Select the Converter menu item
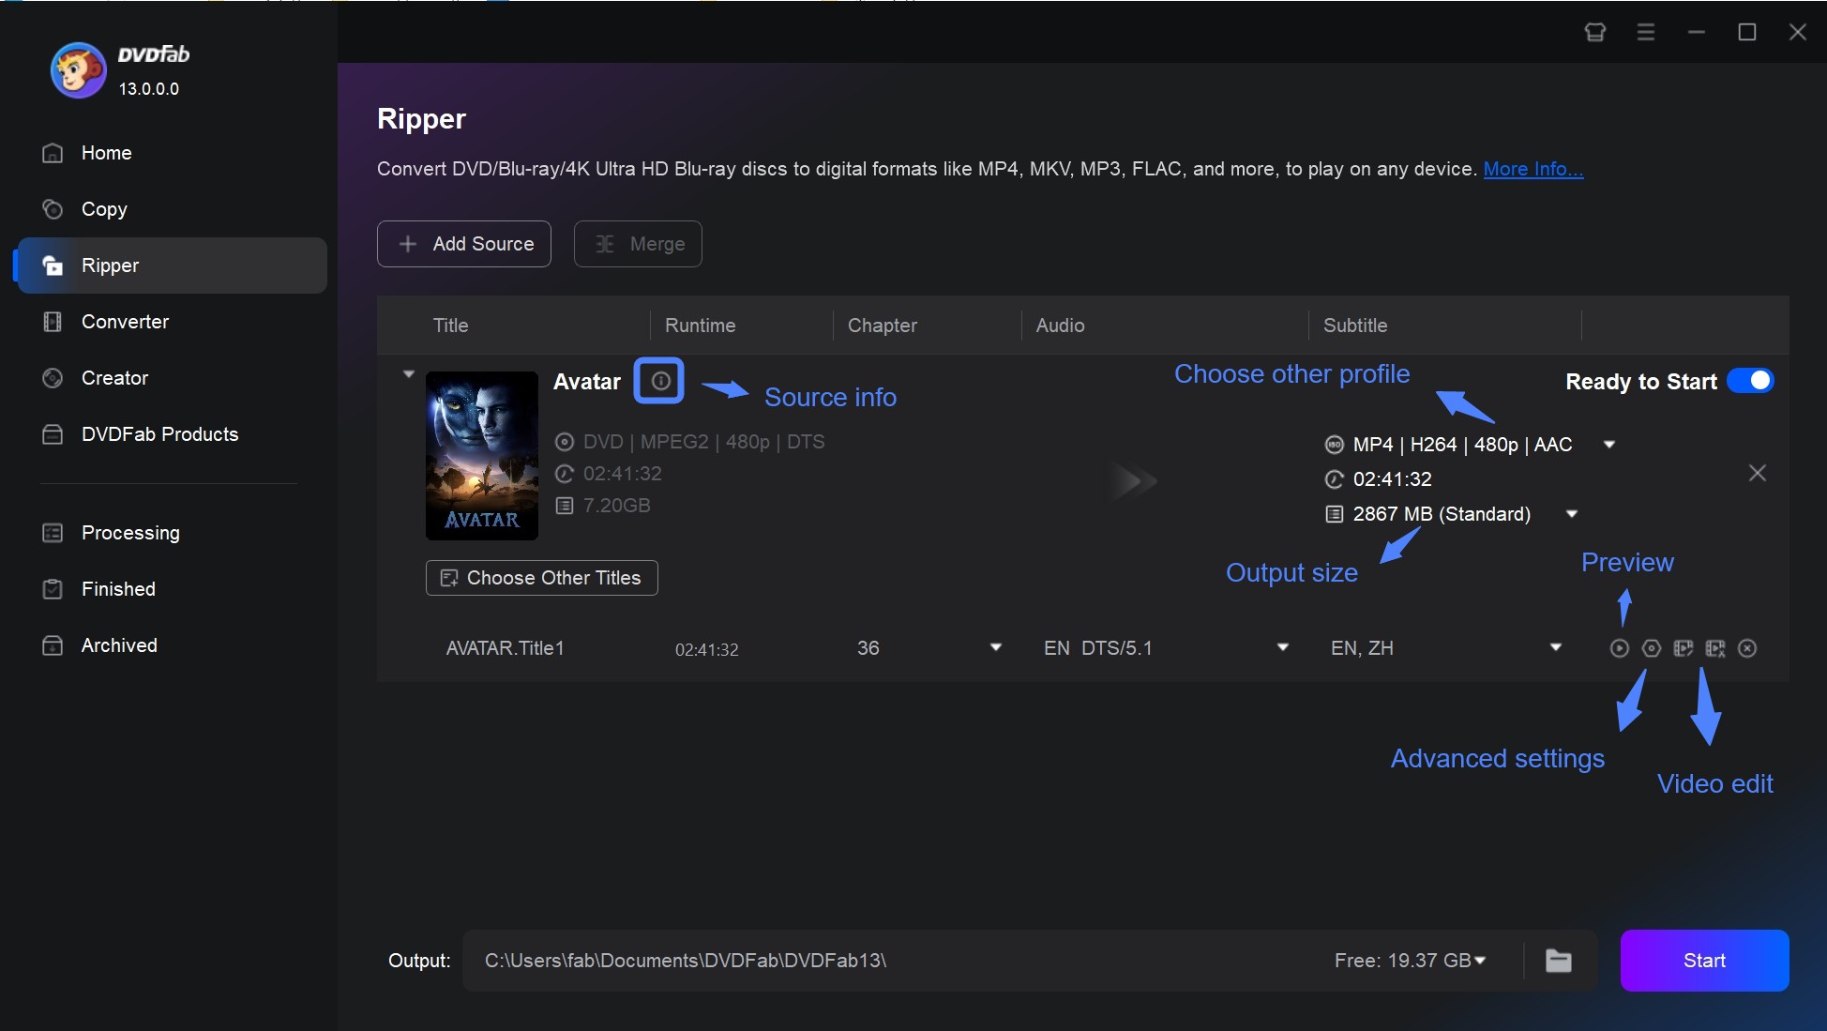1827x1031 pixels. point(124,320)
